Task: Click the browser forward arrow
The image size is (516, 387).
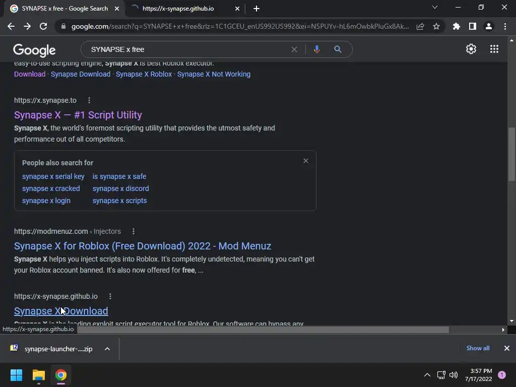Action: pos(27,26)
